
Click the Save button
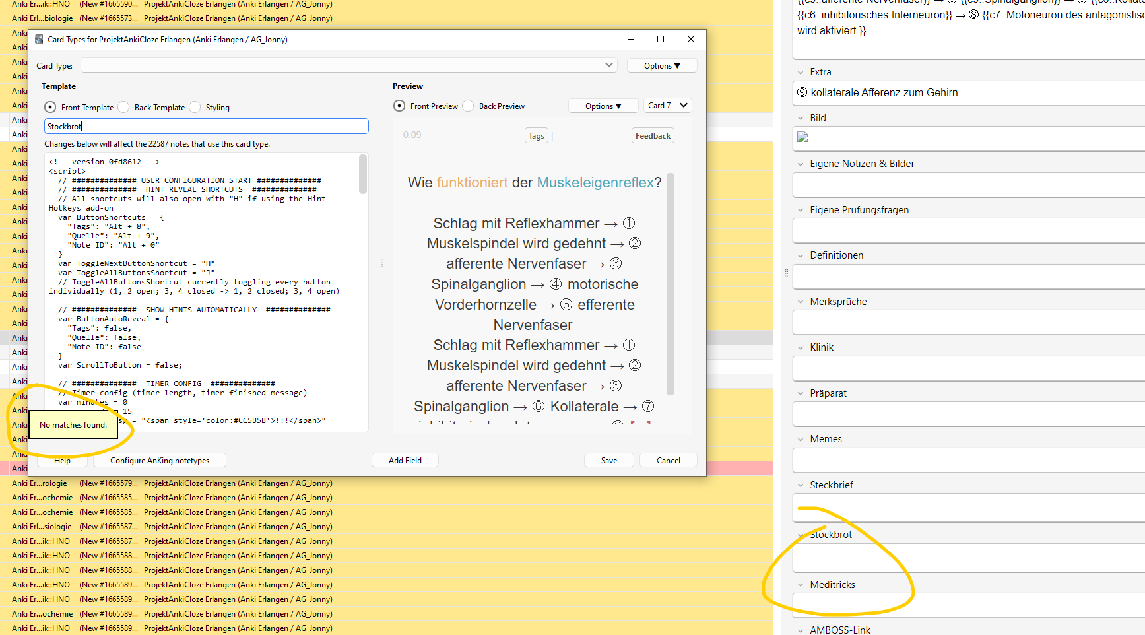click(x=608, y=461)
